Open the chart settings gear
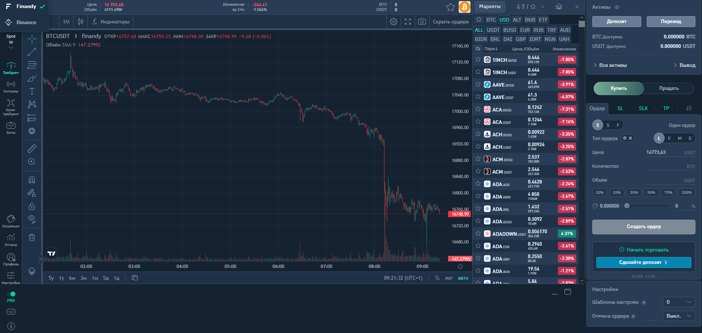Viewport: 702px width, 333px height. (x=394, y=22)
